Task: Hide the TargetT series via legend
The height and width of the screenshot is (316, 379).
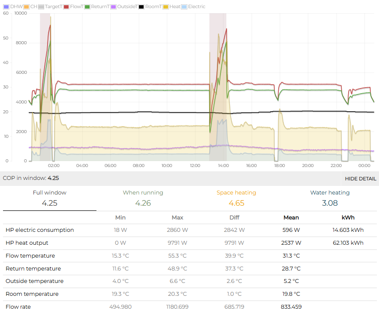Action: [x=50, y=7]
